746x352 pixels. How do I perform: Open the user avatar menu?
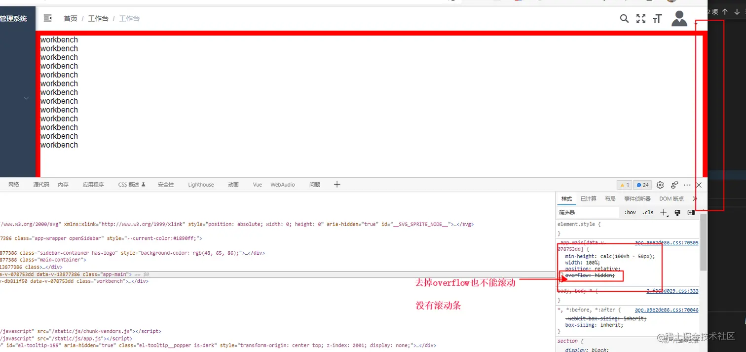click(x=679, y=18)
